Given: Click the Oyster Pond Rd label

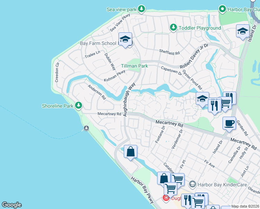Looking at the screenshot, I should (x=192, y=79).
